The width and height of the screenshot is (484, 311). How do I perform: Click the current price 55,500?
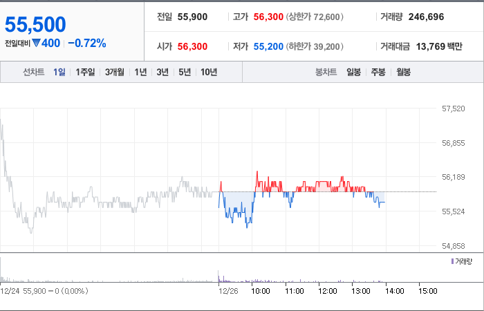coord(35,25)
